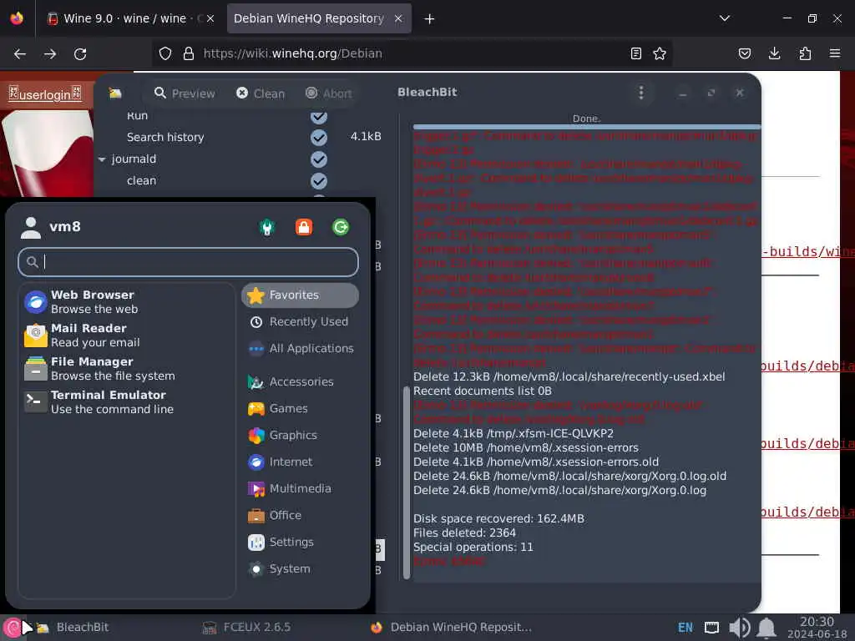Image resolution: width=855 pixels, height=641 pixels.
Task: Bookmark this page with the star icon
Action: [x=660, y=53]
